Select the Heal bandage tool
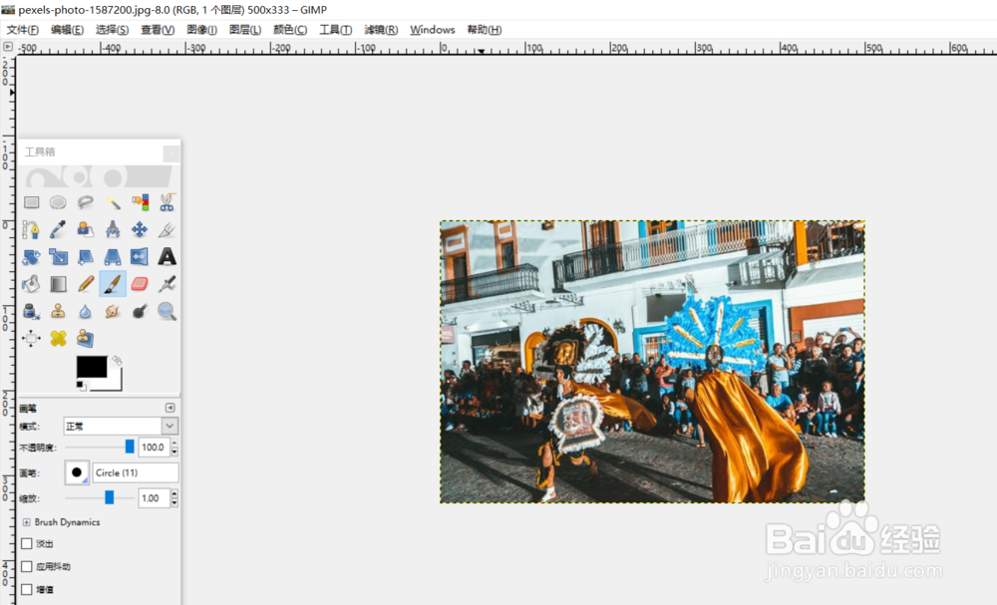This screenshot has height=605, width=997. tap(58, 339)
